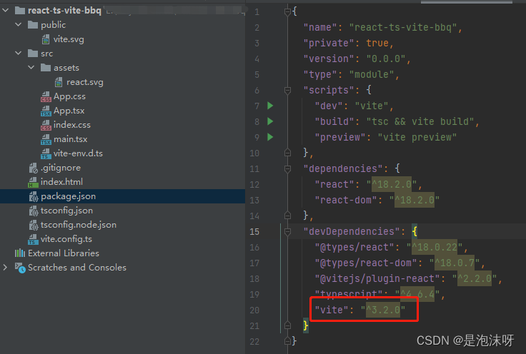
Task: Click the closing brace fold marker line 10
Action: (x=287, y=153)
